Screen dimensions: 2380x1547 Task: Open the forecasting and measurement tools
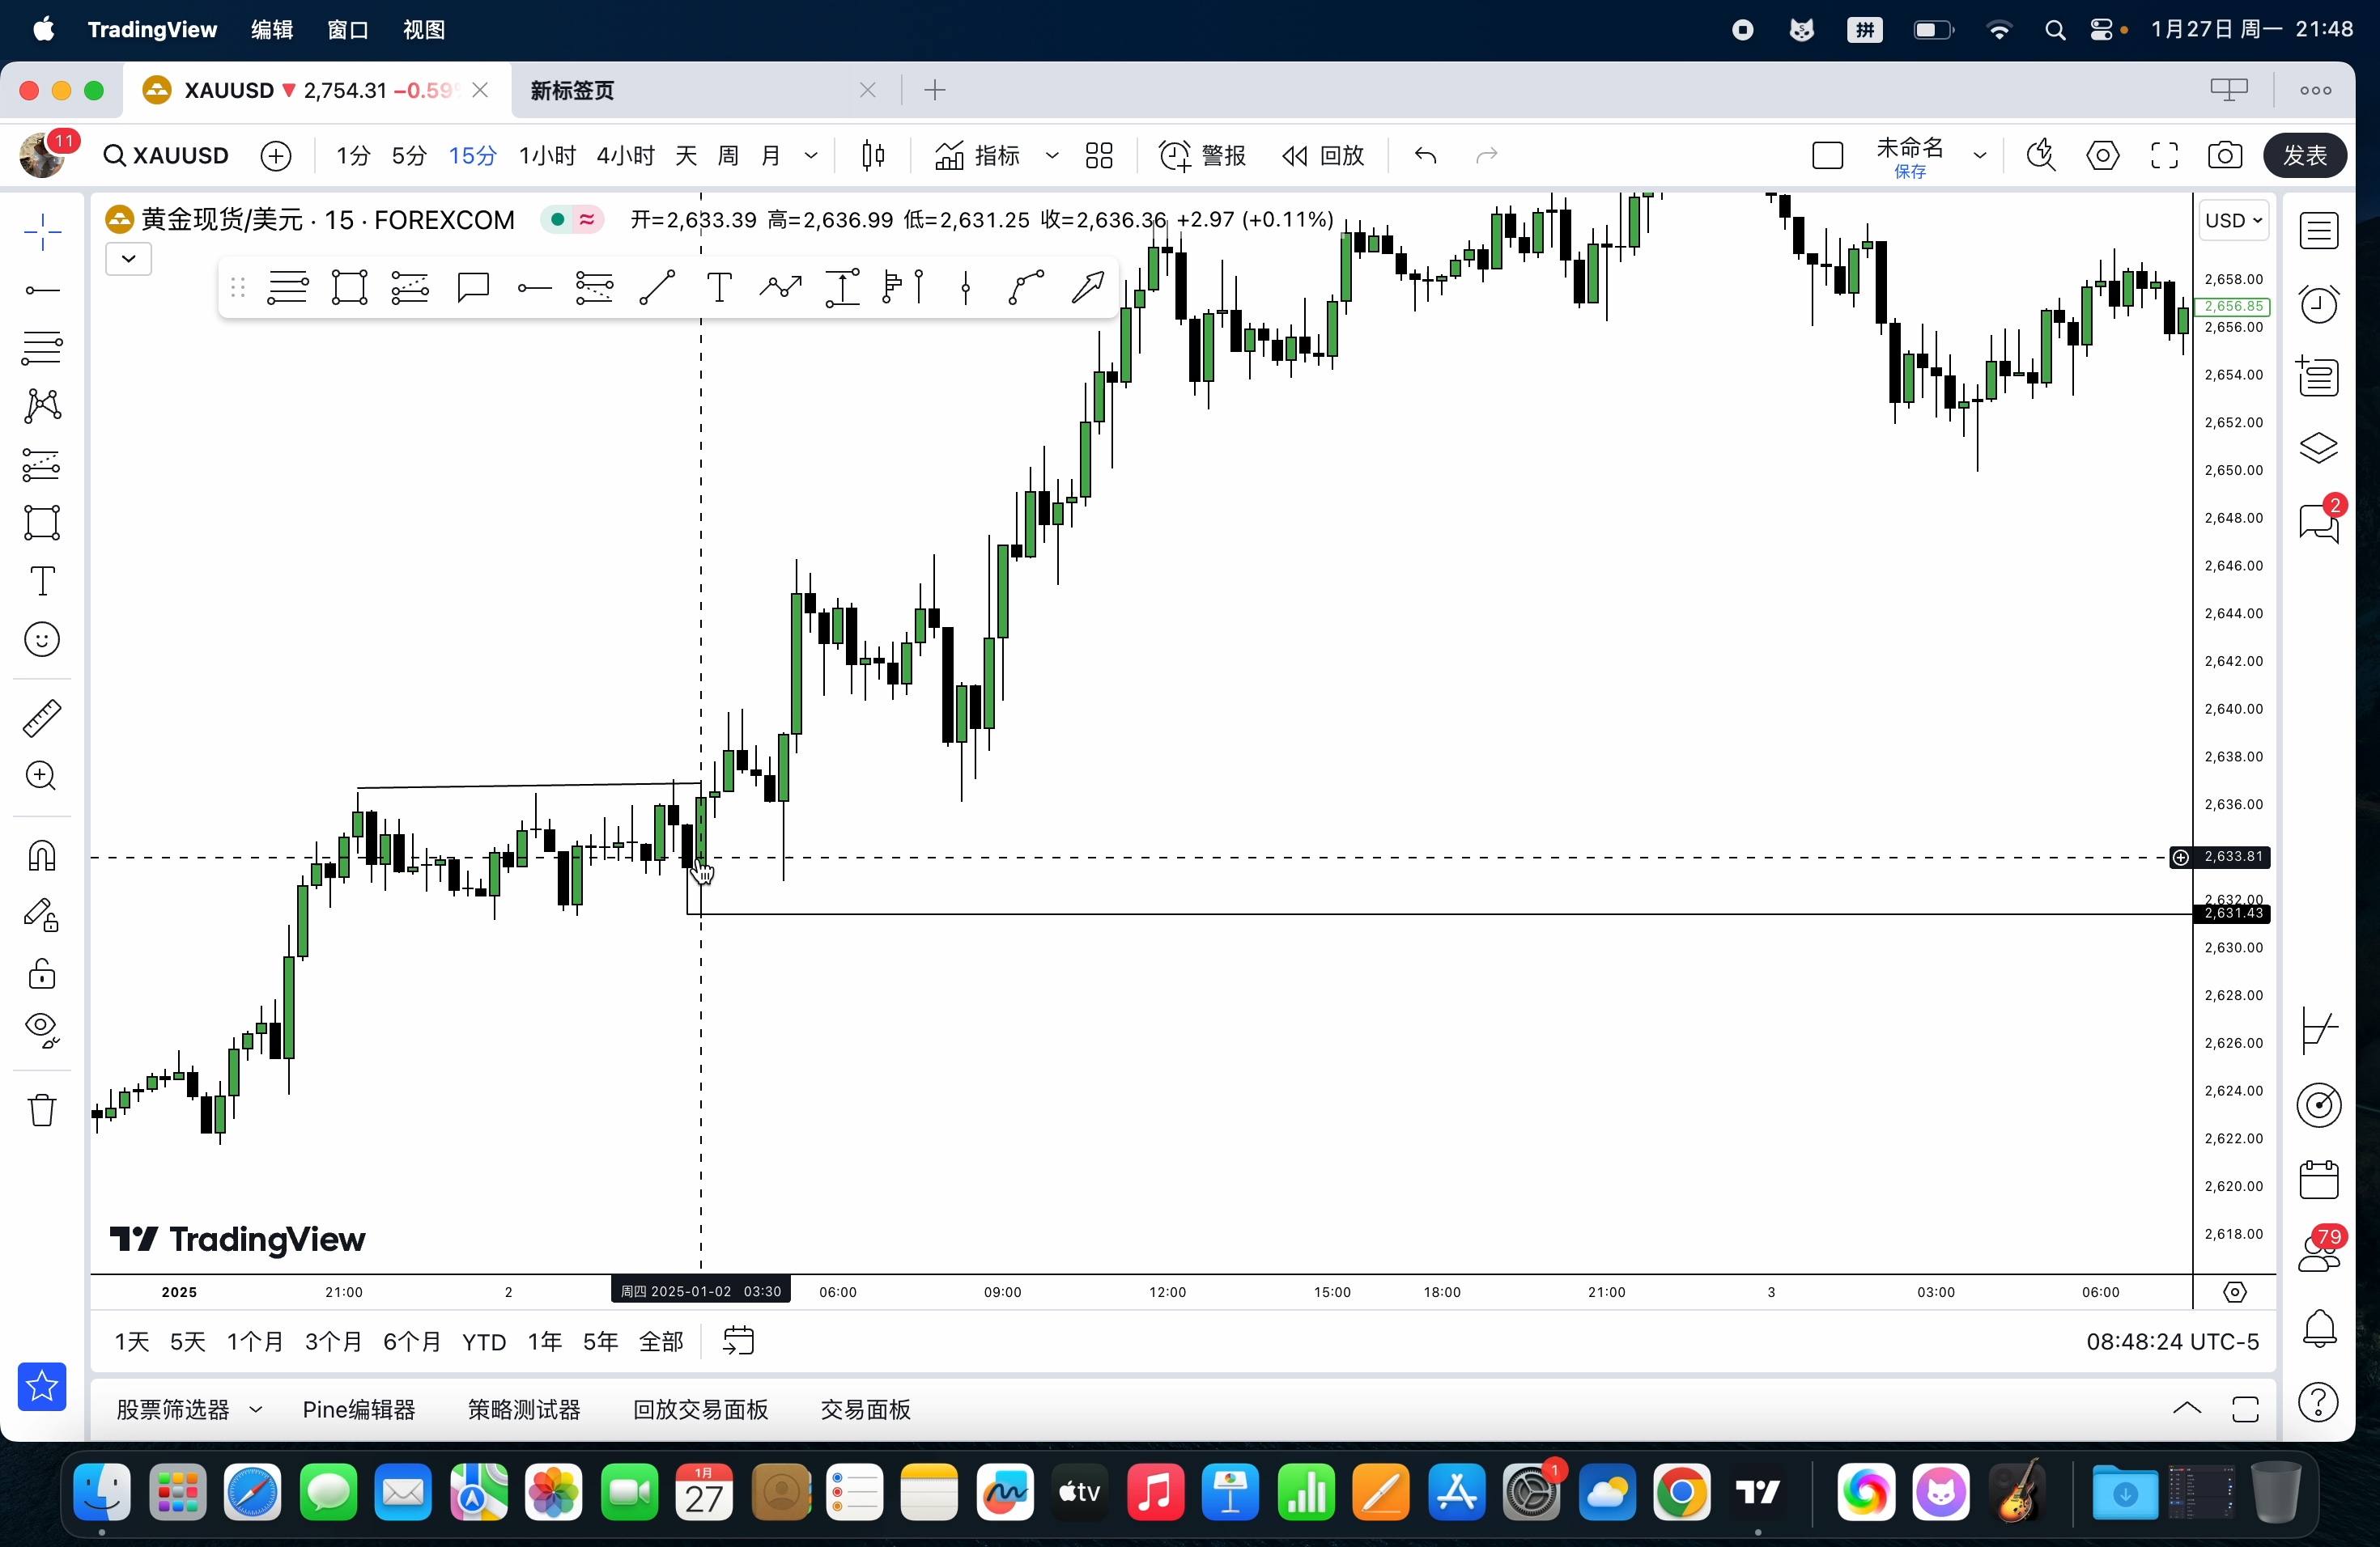42,464
